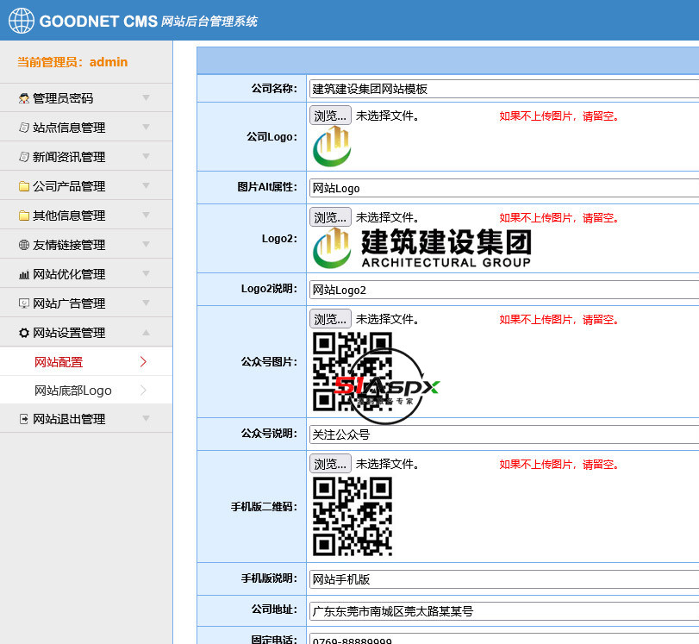699x644 pixels.
Task: Click the 网站退出管理 exit icon
Action: coord(24,419)
